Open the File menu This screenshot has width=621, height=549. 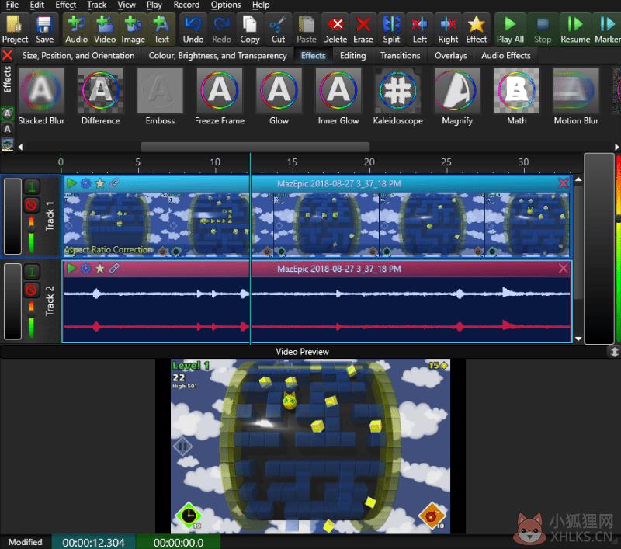[x=12, y=5]
